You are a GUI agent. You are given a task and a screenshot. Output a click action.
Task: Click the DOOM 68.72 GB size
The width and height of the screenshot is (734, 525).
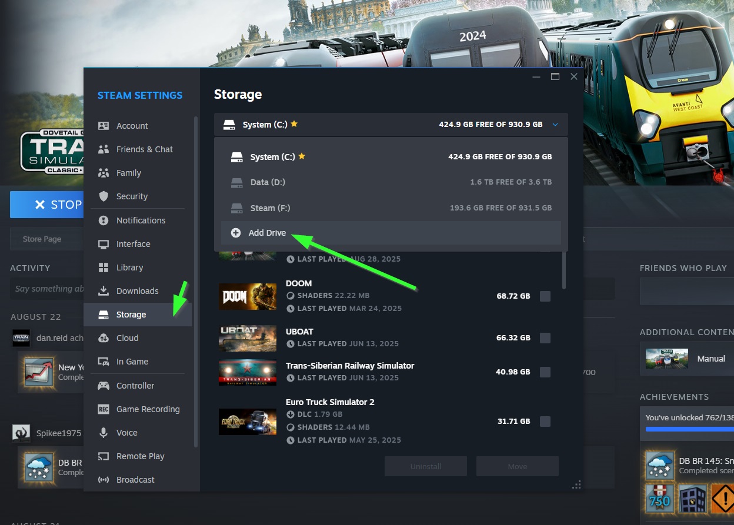coord(513,296)
